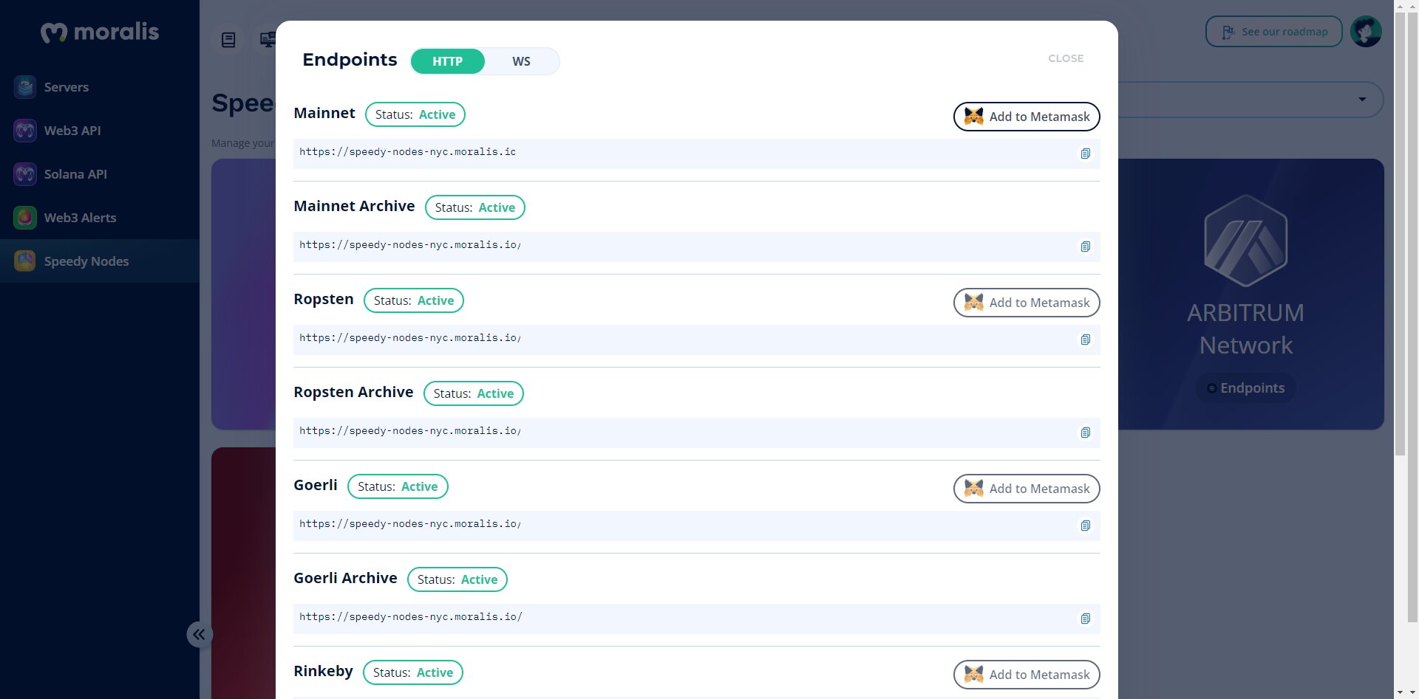Add Mainnet to Metamask
Viewport: 1419px width, 699px height.
pyautogui.click(x=1027, y=117)
